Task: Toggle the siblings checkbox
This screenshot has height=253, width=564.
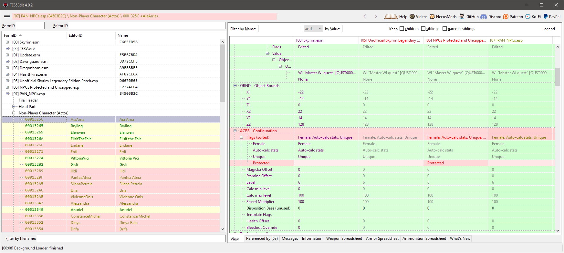Action: point(423,29)
